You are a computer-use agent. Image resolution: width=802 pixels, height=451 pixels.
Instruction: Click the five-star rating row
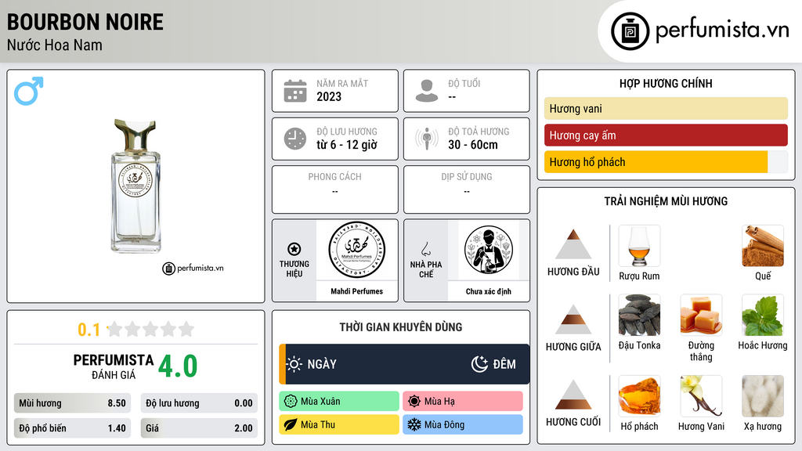150,329
